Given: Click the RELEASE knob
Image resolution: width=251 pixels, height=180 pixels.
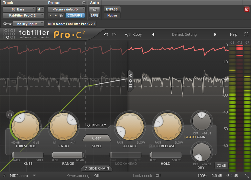Looking at the screenshot, I should (168, 126).
